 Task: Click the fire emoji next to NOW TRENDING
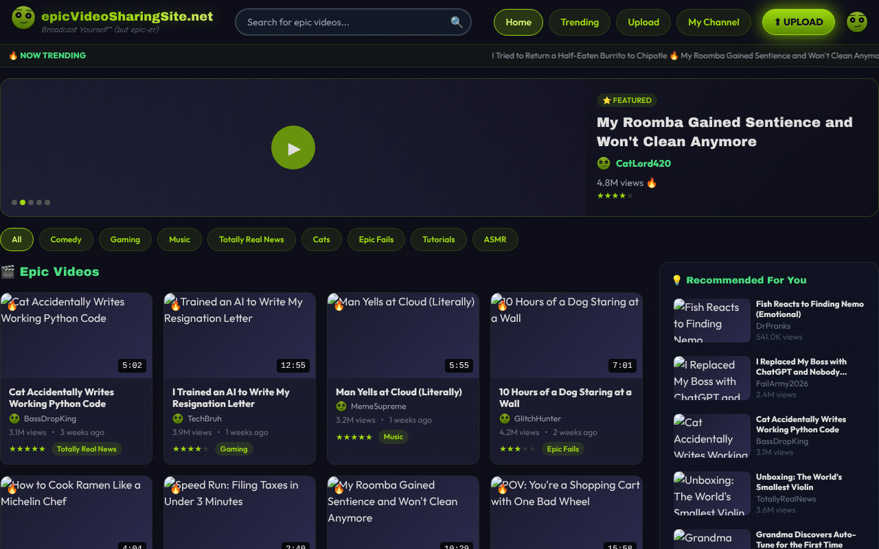[x=12, y=56]
